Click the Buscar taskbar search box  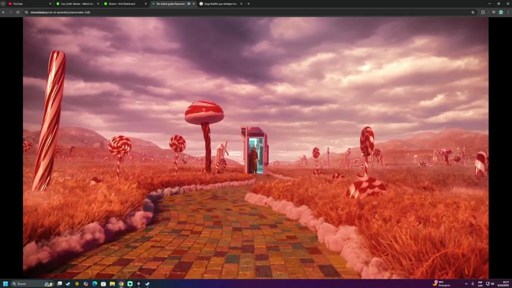pyautogui.click(x=33, y=284)
